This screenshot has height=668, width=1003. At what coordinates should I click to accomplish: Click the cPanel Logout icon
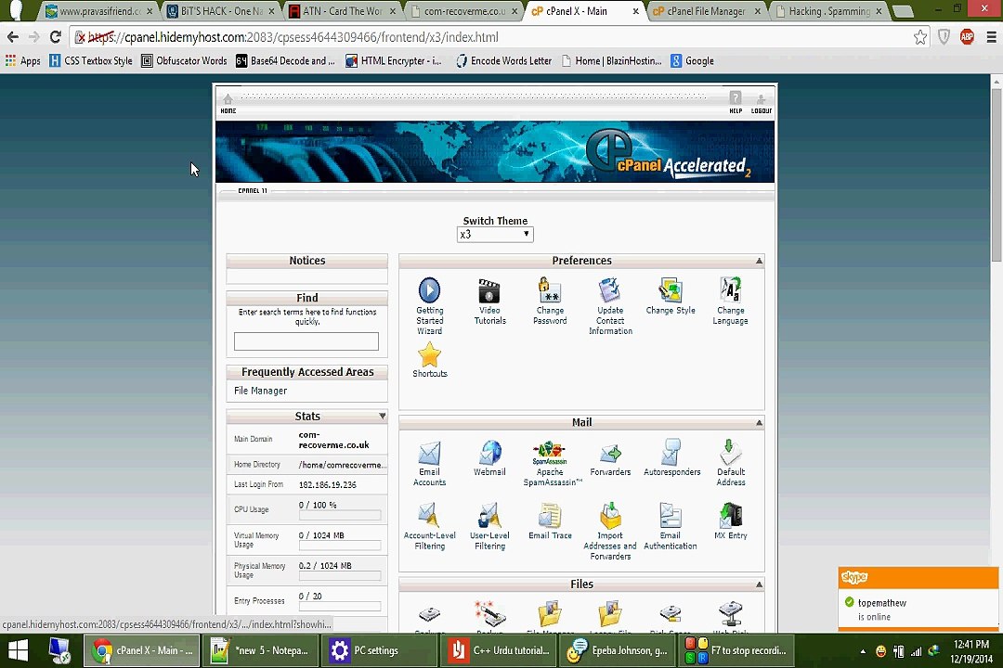762,102
